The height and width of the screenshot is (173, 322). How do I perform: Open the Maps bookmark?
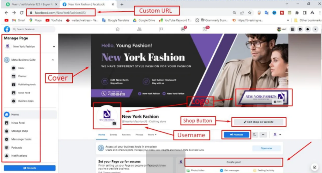click(x=35, y=20)
